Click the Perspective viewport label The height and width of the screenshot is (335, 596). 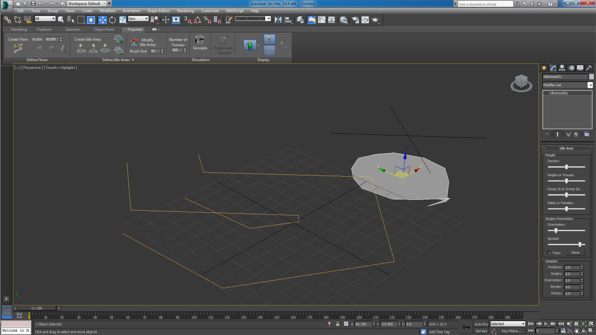pos(32,67)
